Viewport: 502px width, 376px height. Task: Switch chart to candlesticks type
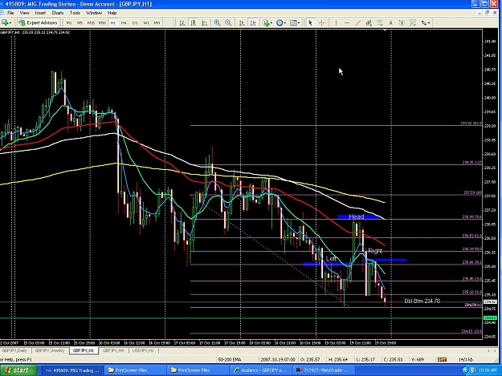(194, 22)
